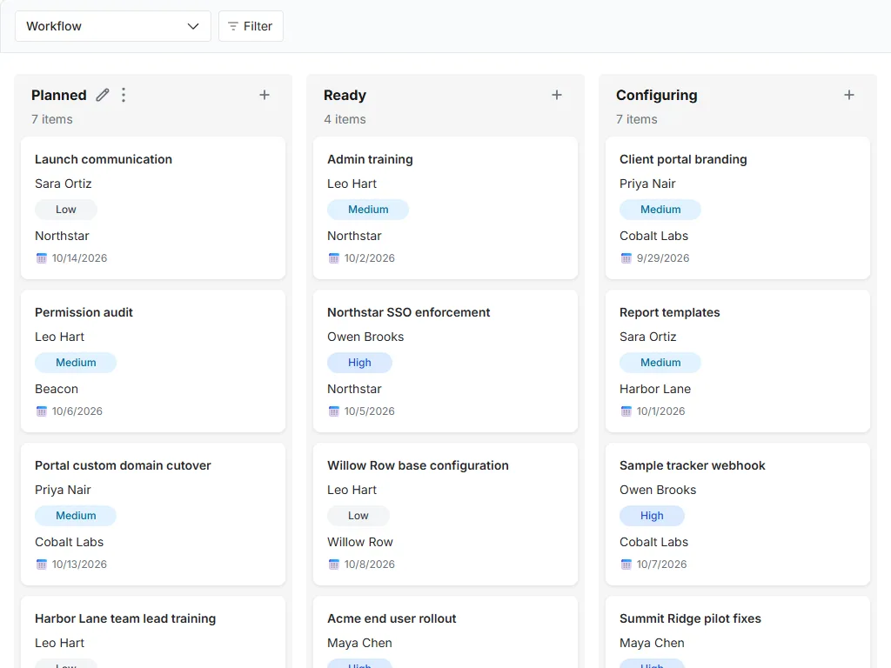Open Northstar SSO enforcement card

coord(445,361)
